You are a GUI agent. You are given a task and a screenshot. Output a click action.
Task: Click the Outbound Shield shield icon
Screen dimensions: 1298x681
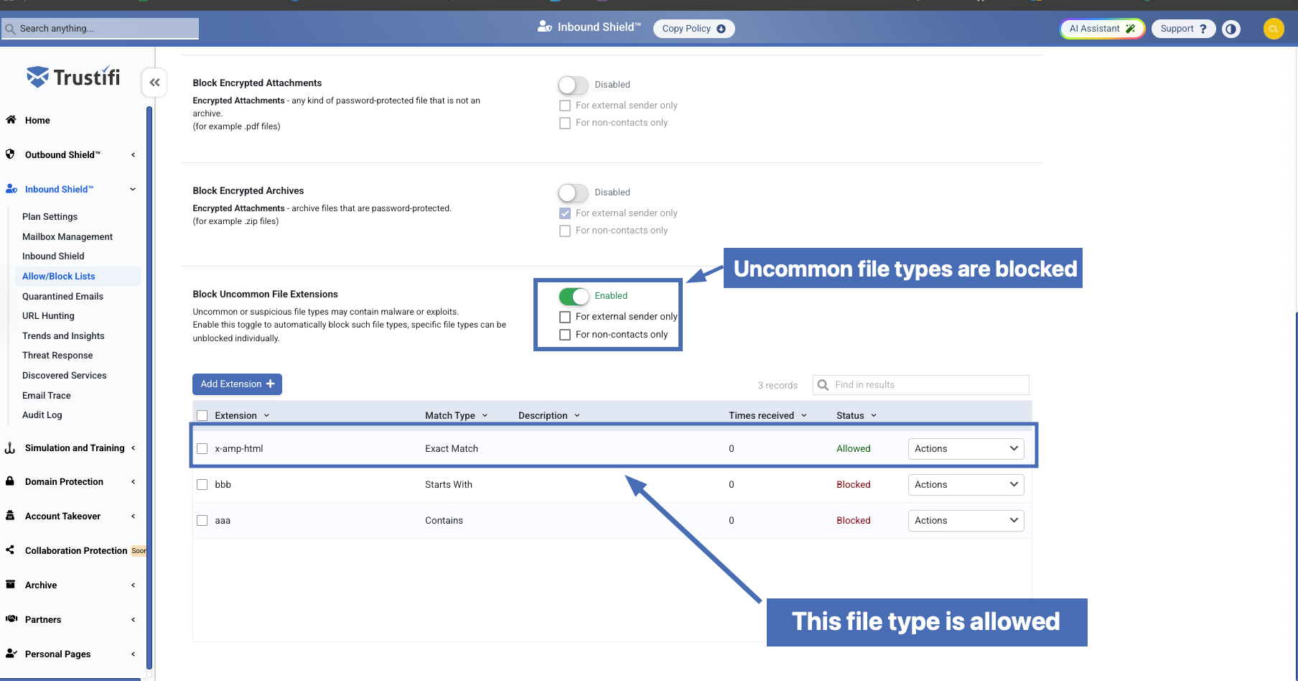pyautogui.click(x=10, y=154)
